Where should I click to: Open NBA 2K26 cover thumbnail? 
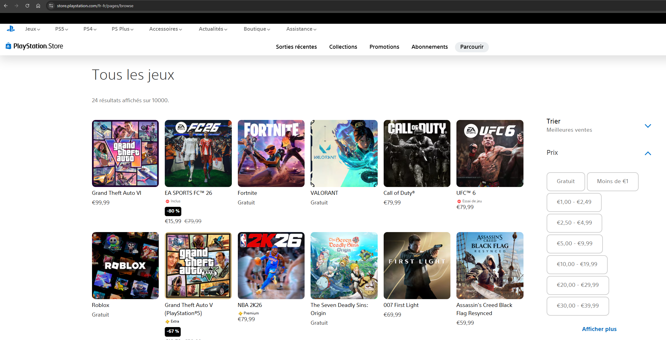(271, 265)
